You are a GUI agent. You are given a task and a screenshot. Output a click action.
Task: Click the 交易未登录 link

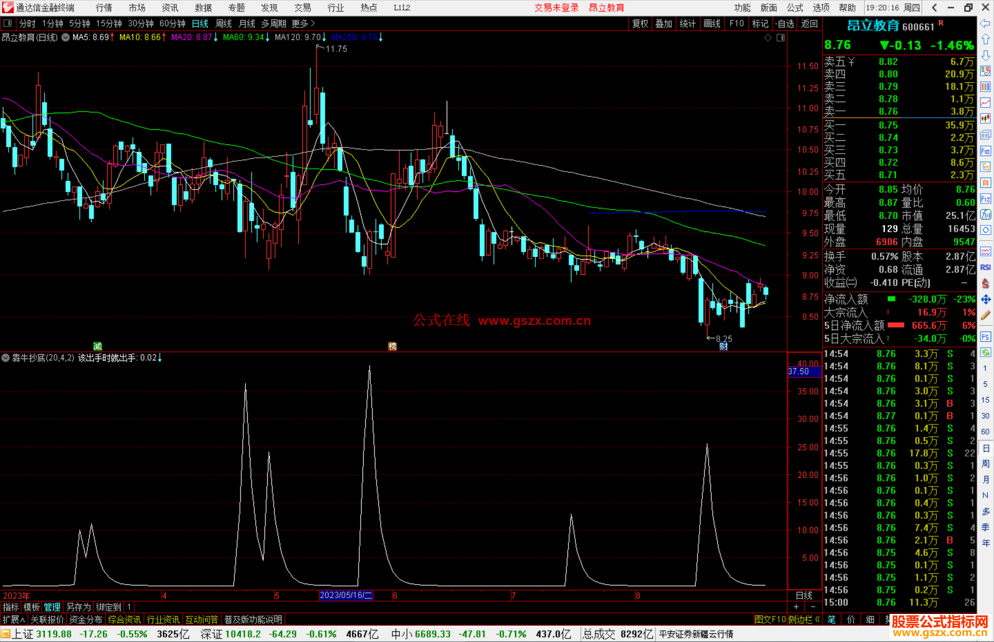pos(556,7)
